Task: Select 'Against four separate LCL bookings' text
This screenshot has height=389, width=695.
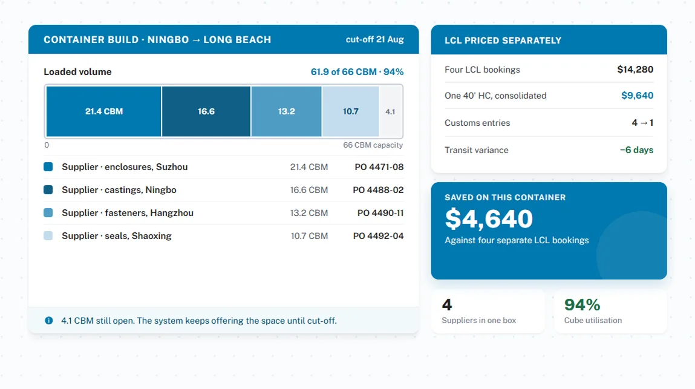Action: (517, 240)
